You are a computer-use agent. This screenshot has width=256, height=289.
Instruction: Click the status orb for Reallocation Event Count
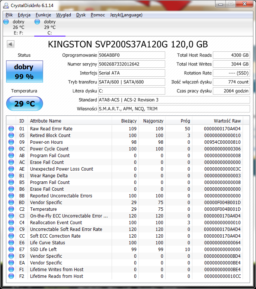coord(11,222)
